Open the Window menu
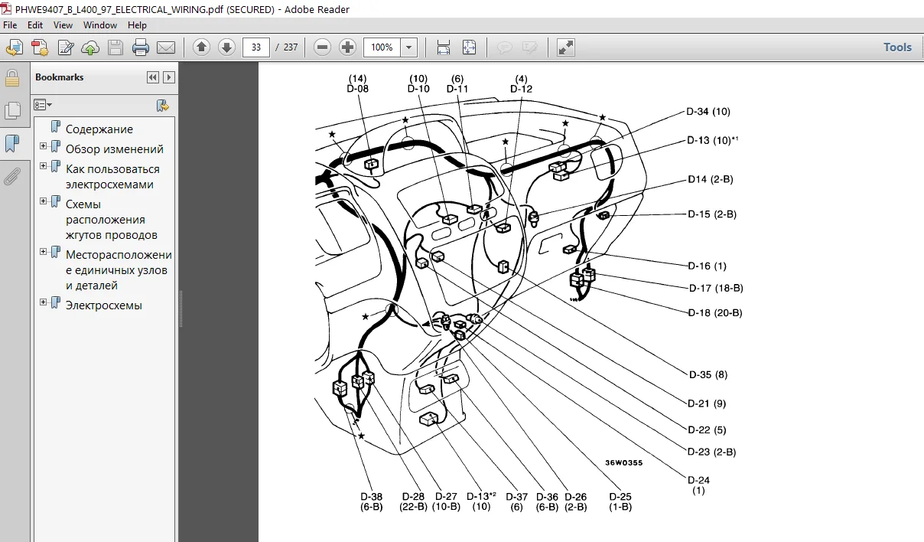Viewport: 924px width, 542px height. click(x=100, y=25)
